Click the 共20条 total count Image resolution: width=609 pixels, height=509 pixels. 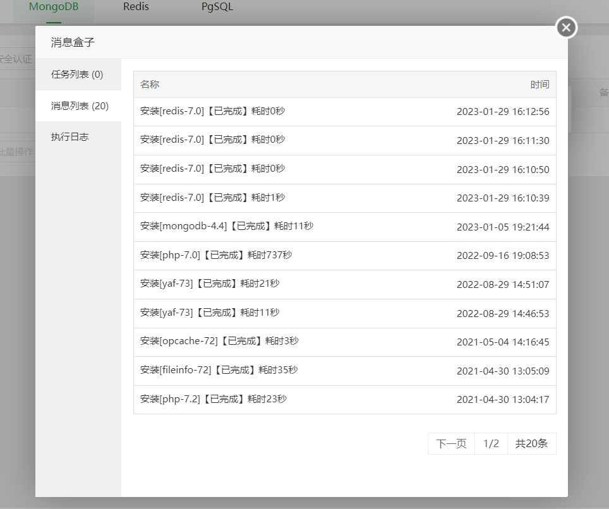tap(532, 443)
